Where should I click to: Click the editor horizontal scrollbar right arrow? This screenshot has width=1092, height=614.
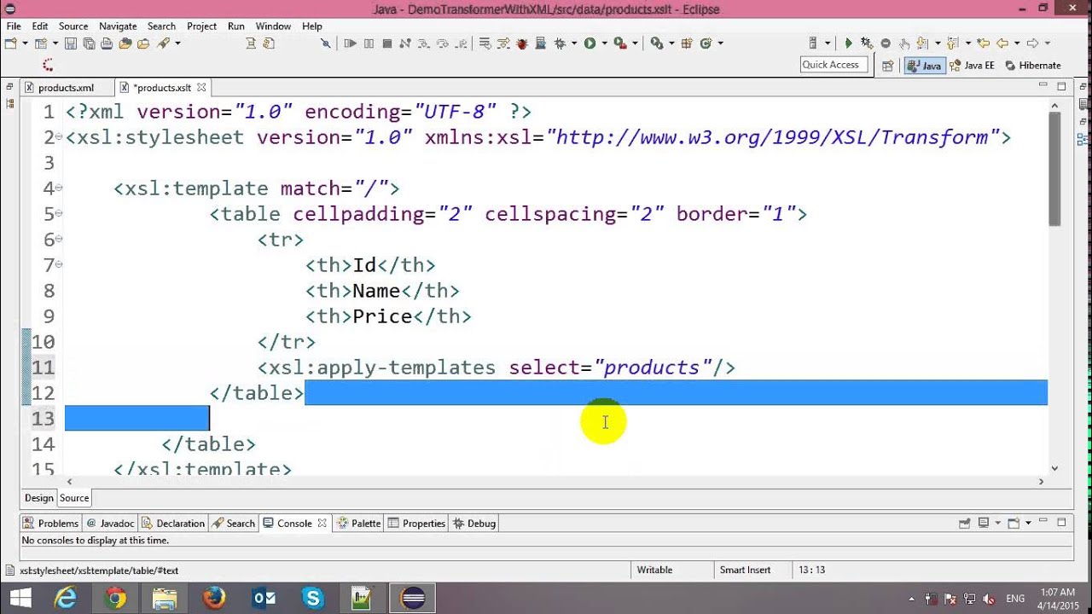(1041, 482)
